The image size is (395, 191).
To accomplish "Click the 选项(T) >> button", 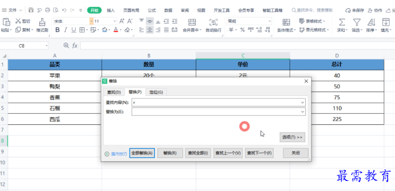I will coord(292,137).
